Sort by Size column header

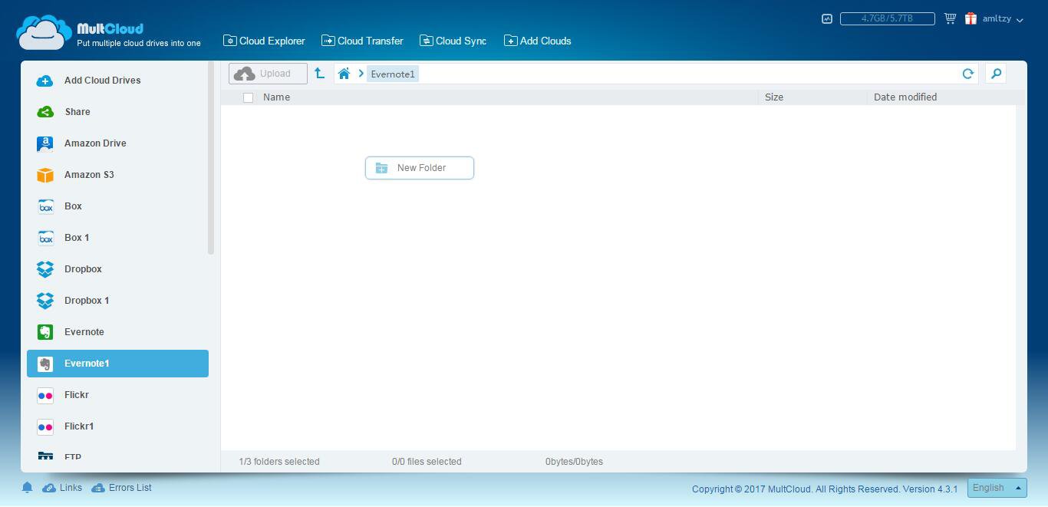[774, 97]
